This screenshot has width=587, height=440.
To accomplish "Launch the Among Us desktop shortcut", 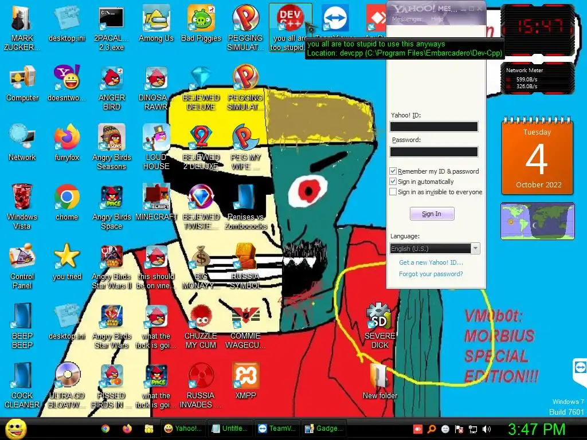I will point(156,23).
